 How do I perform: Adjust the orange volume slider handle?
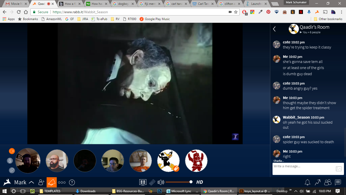191,182
